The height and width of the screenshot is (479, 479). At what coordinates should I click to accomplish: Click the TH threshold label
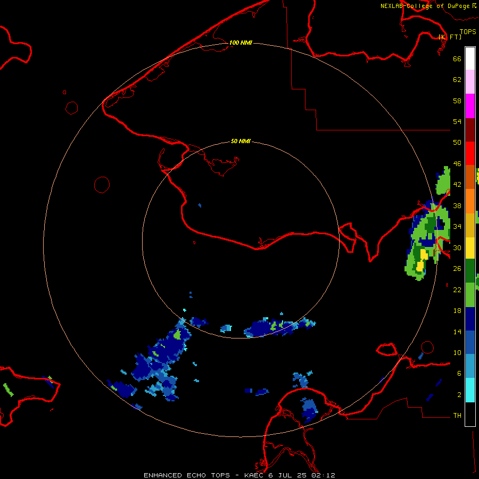click(457, 416)
